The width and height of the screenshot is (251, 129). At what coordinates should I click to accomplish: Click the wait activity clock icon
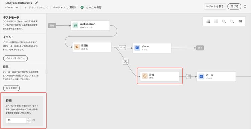[x=145, y=76]
